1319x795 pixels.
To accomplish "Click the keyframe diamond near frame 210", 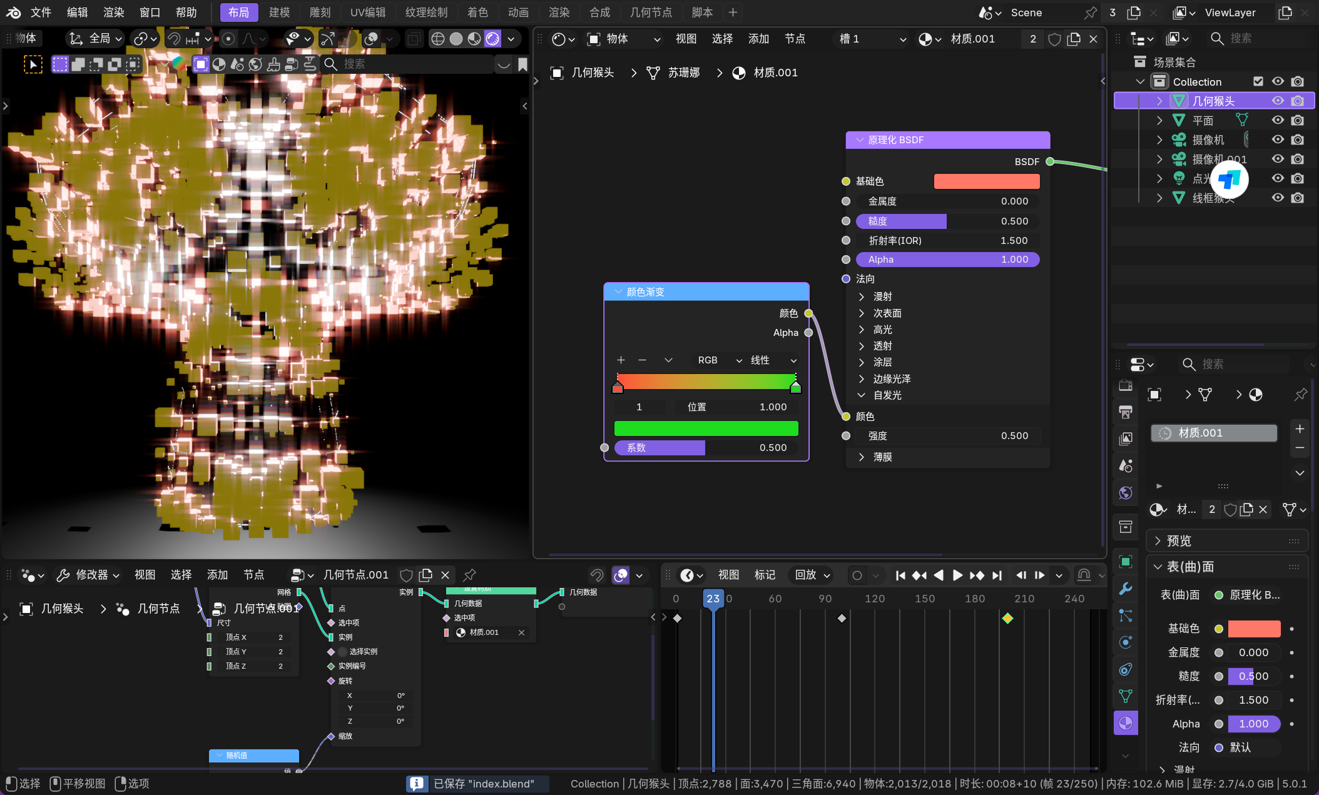I will click(x=1007, y=618).
